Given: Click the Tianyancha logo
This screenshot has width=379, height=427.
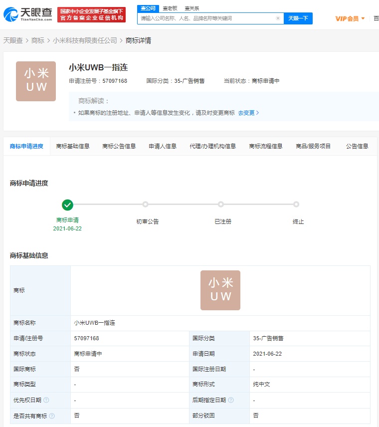Looking at the screenshot, I should (x=28, y=14).
